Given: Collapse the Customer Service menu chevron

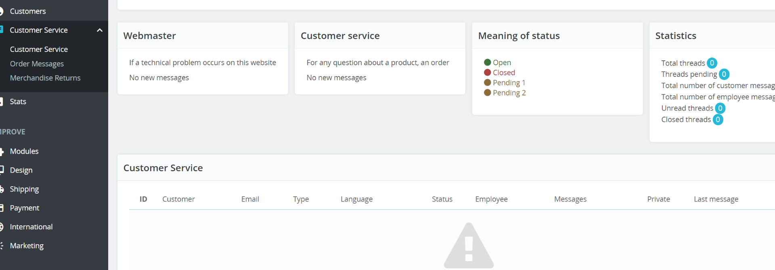Looking at the screenshot, I should 100,30.
